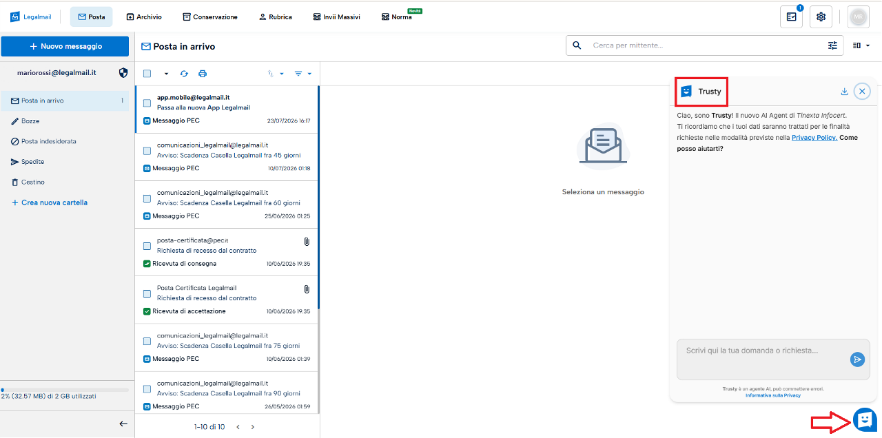Check the Scadenza fra 90 giorni message checkbox

coord(147,388)
